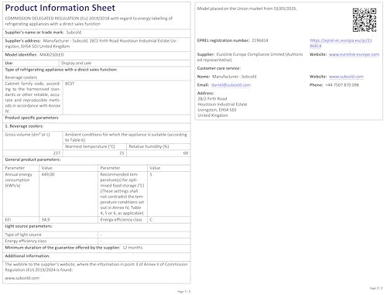Click the gross volume value 237
Screen dimensions: 387x295
click(x=57, y=153)
